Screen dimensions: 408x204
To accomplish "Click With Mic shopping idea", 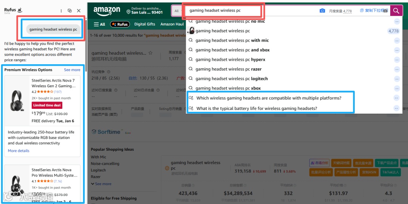I will pyautogui.click(x=99, y=157).
